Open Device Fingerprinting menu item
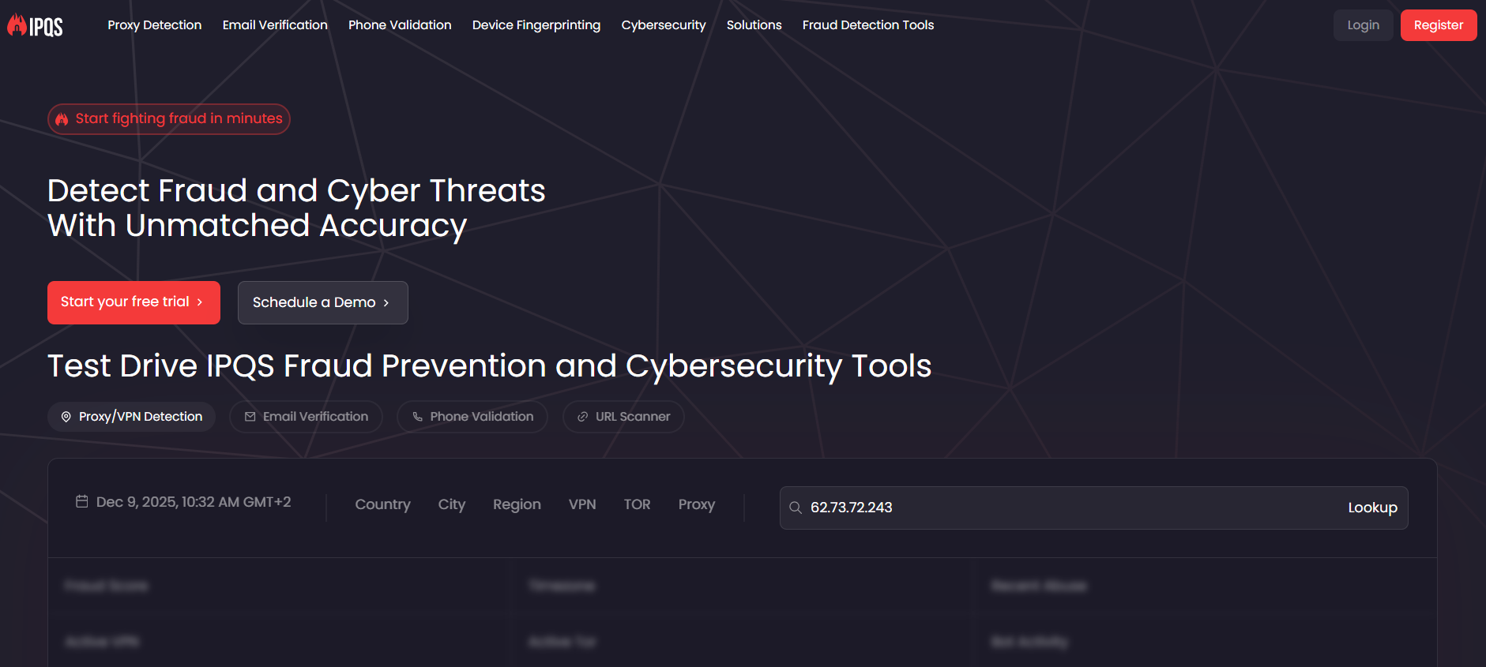Viewport: 1486px width, 667px height. 536,25
